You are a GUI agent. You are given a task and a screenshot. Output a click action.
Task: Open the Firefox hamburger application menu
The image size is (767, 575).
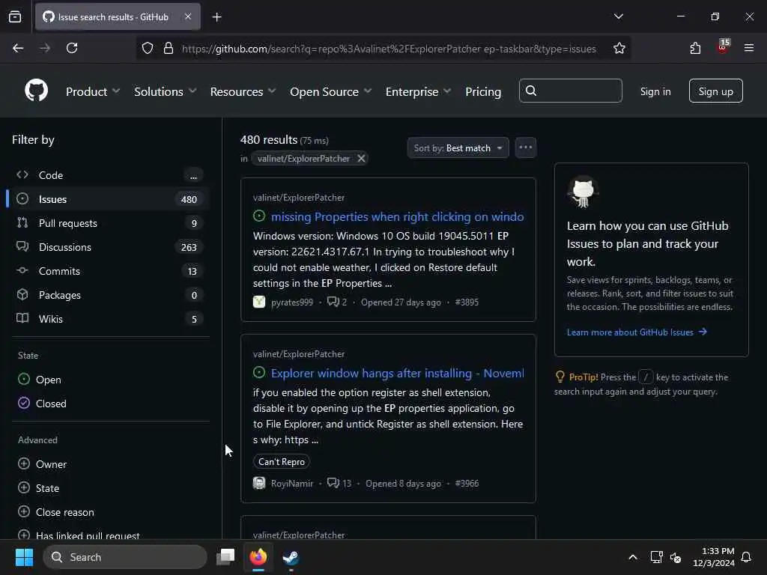click(x=749, y=48)
